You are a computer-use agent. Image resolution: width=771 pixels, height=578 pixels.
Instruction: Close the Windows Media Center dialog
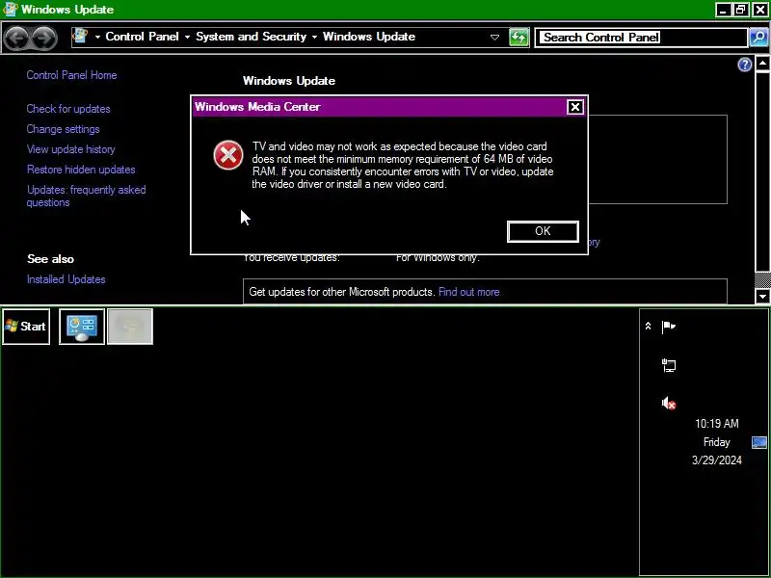tap(574, 107)
